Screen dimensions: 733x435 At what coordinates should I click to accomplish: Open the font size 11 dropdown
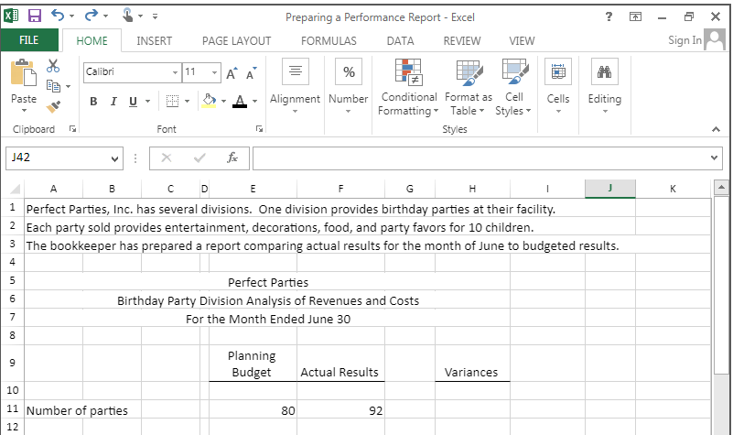click(214, 72)
